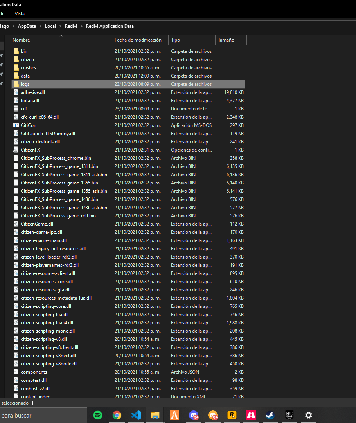
Task: Expand the chevron after AppData in the path
Action: 40,26
